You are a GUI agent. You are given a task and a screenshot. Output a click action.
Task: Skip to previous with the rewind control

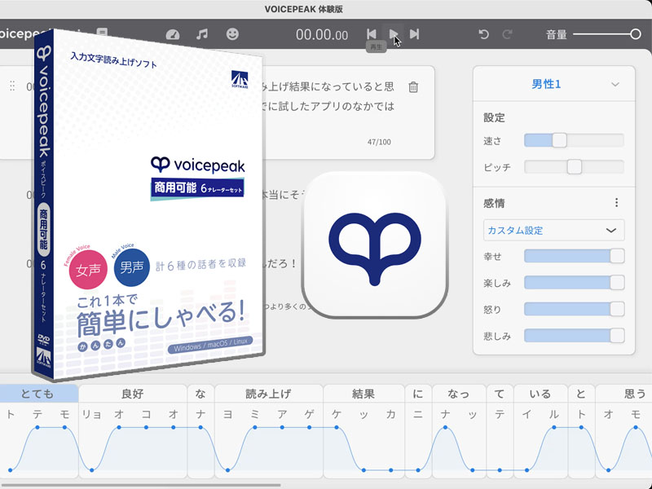pos(372,34)
